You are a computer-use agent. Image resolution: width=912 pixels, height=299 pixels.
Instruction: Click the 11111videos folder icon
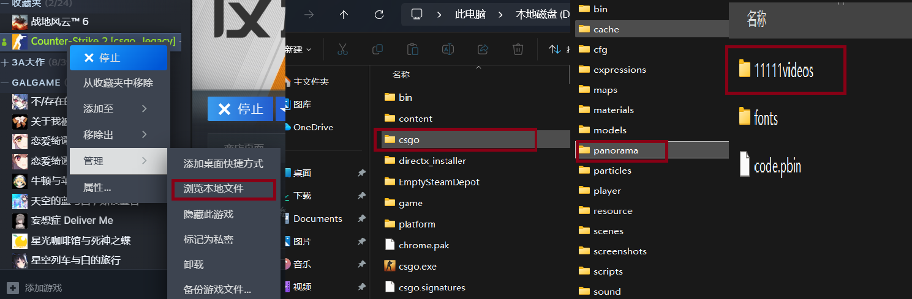745,69
